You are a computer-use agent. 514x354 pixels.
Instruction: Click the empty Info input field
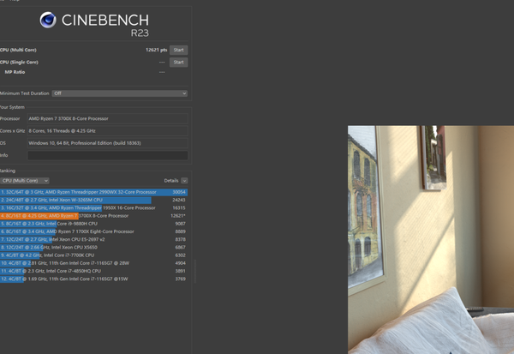tap(108, 155)
